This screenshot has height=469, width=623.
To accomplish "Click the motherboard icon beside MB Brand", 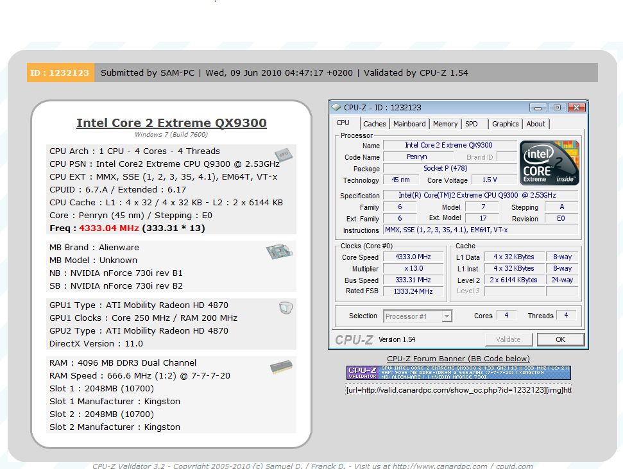I will point(279,252).
